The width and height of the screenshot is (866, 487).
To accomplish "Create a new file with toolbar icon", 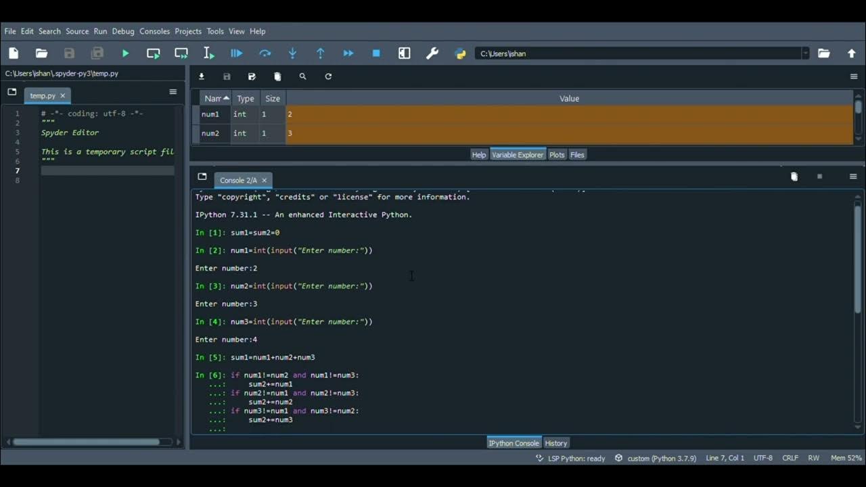I will (14, 53).
